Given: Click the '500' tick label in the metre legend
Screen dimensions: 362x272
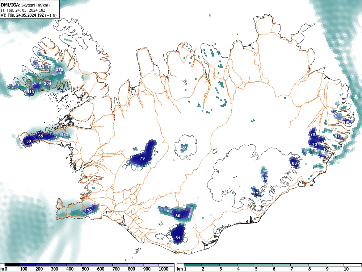Looking at the screenshot, I should point(85,269).
